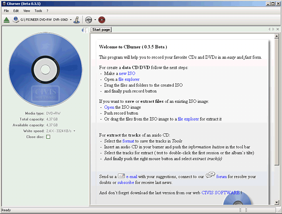Image resolution: width=282 pixels, height=214 pixels.
Task: Click the 'Welcome to CBurner' heading
Action: [133, 47]
